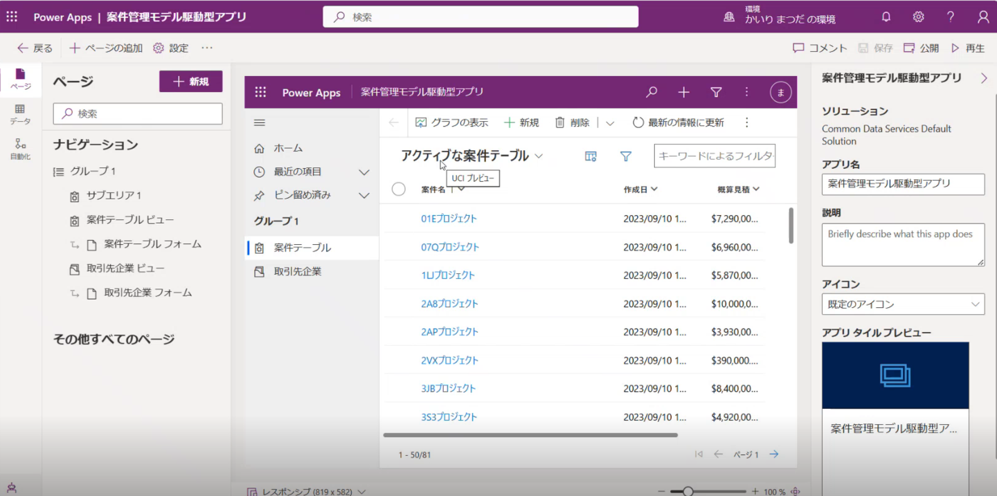Click the zoom slider handle
The width and height of the screenshot is (997, 496).
pyautogui.click(x=688, y=491)
